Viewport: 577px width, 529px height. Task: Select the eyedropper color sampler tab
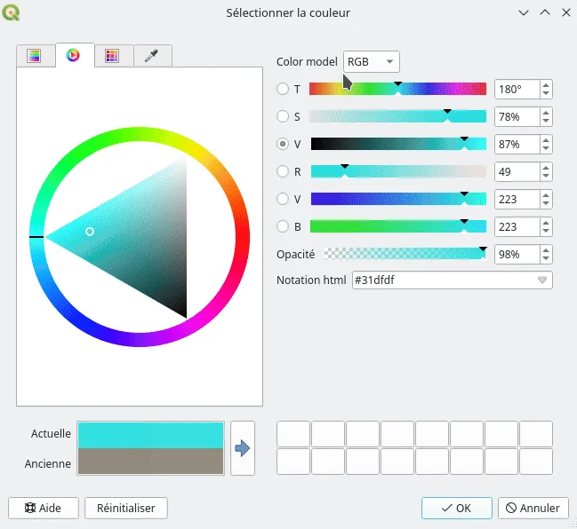152,56
